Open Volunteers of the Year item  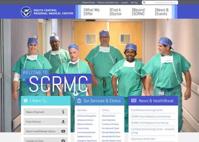(143, 139)
